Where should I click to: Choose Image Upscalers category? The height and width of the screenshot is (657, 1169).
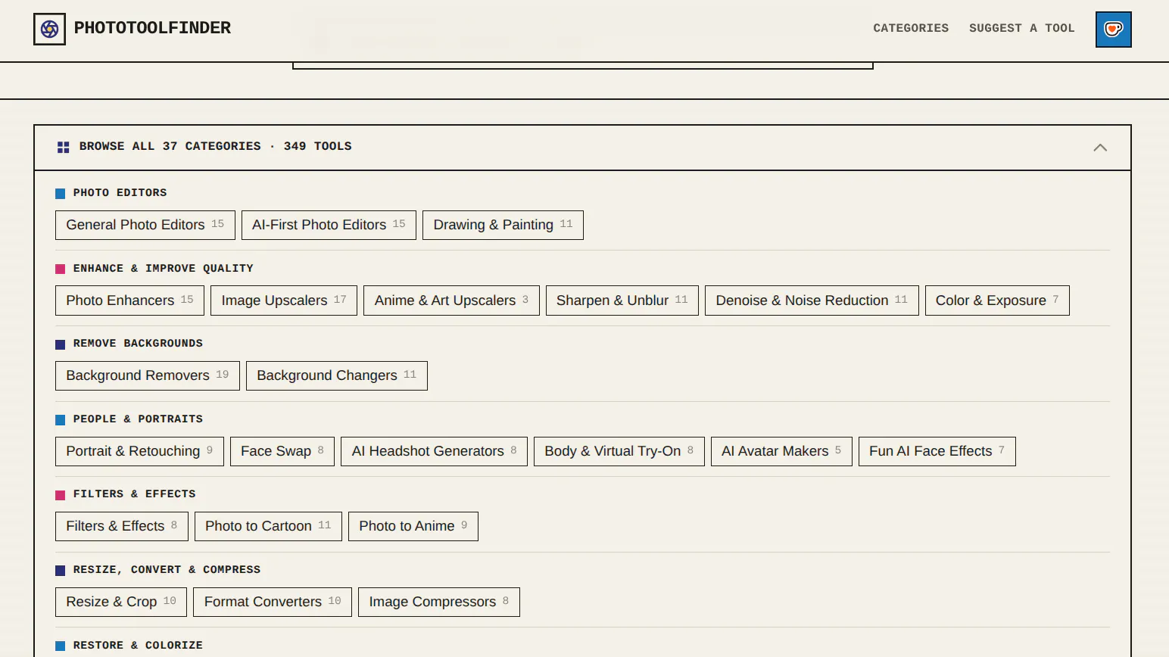click(284, 300)
